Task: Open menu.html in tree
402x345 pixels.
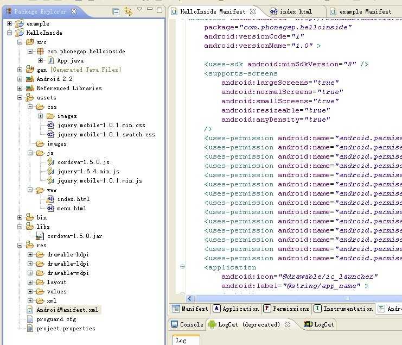Action: point(72,209)
